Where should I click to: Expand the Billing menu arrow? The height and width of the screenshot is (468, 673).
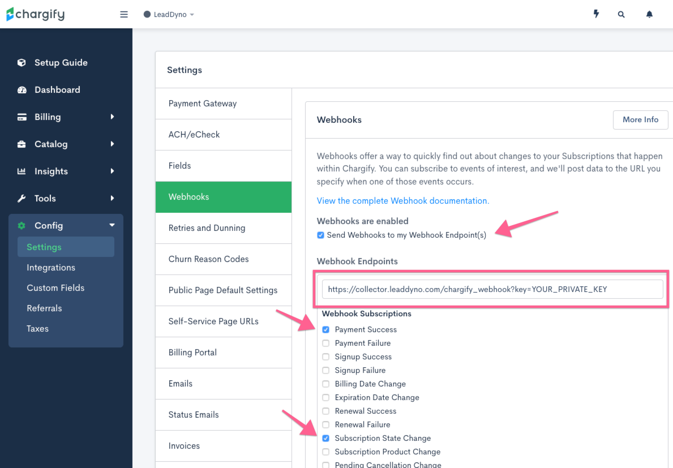click(x=113, y=117)
